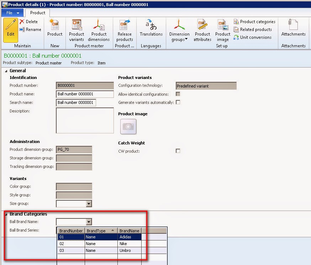This screenshot has width=311, height=265.
Task: Click the Edit button
Action: [10, 30]
